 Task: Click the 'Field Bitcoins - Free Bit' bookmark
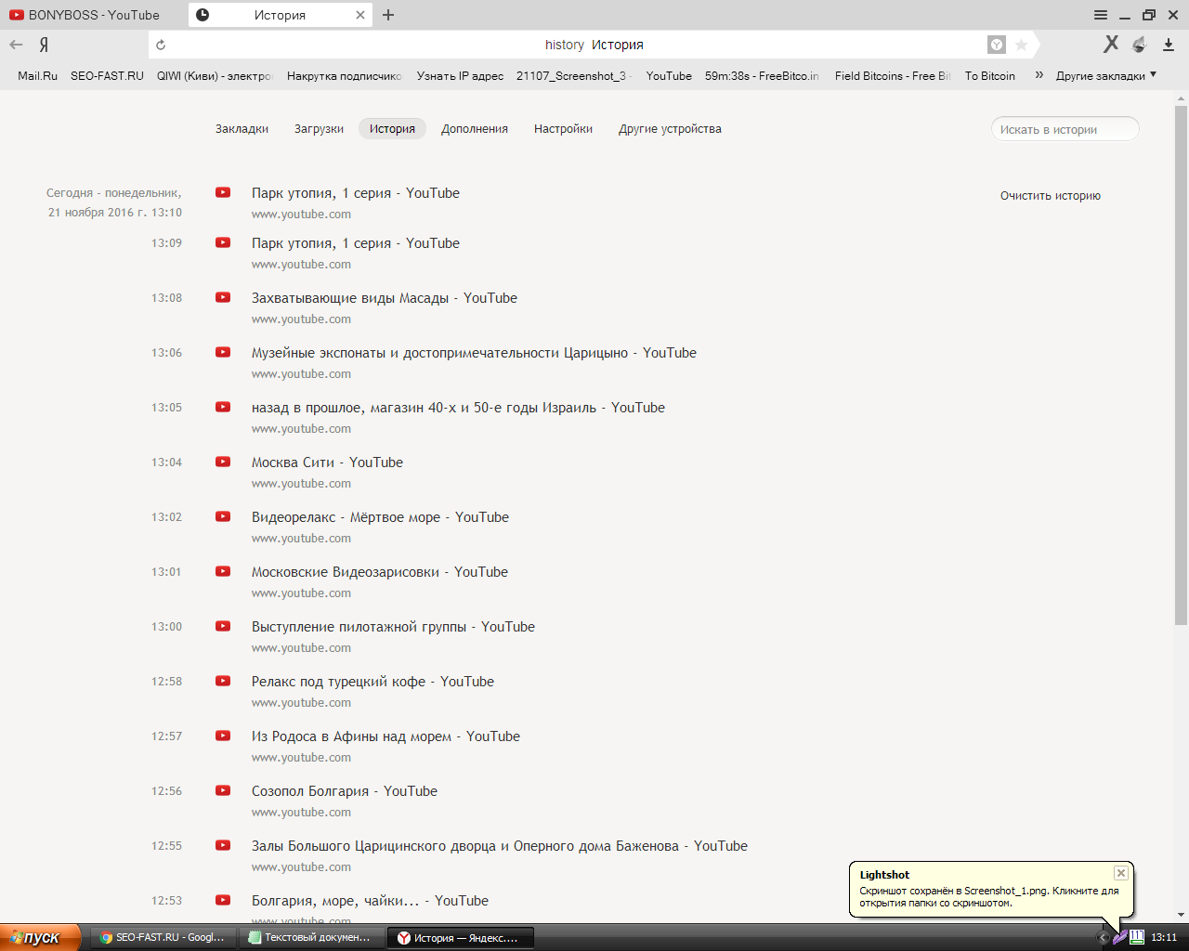893,76
